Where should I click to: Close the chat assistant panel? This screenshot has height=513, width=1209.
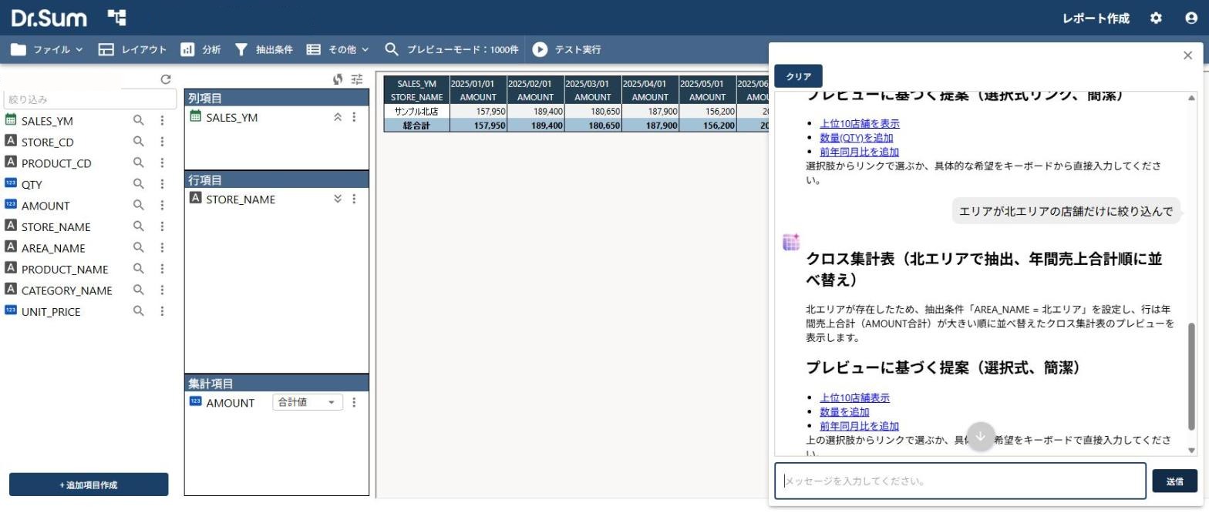[x=1187, y=55]
